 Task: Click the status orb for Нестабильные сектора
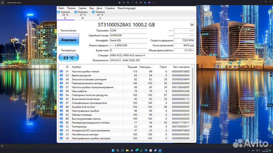point(61,134)
